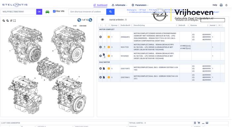This screenshot has width=232, height=130.
Task: Click the refine filter input box
Action: 213,20
